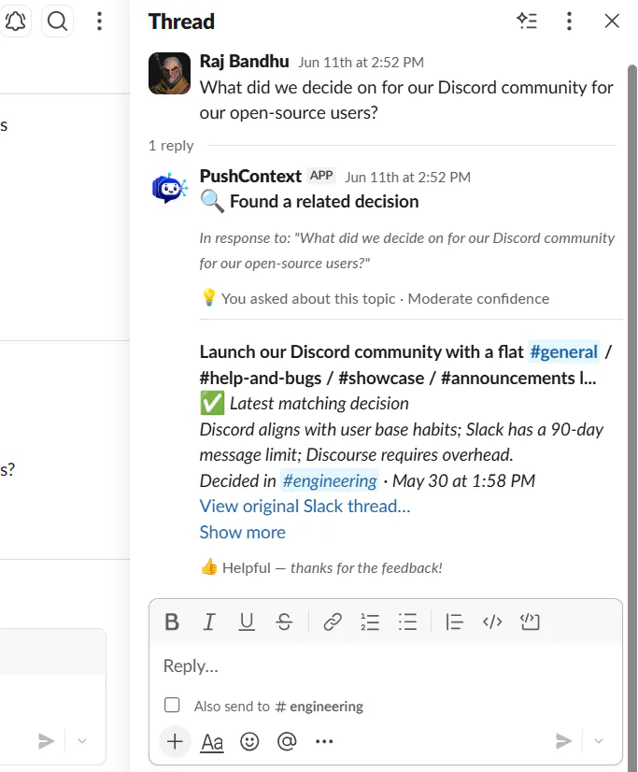Check Also send to # engineering
Screen dimensions: 638x772
[x=172, y=705]
